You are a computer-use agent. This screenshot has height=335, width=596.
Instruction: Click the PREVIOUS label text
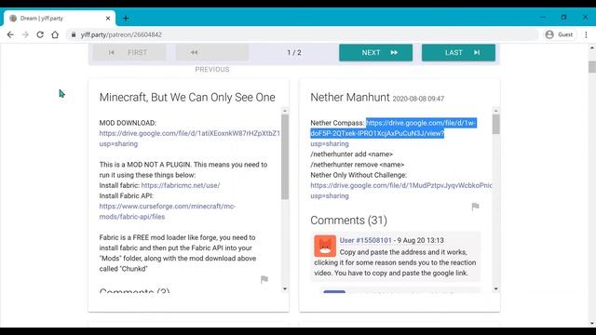click(212, 70)
